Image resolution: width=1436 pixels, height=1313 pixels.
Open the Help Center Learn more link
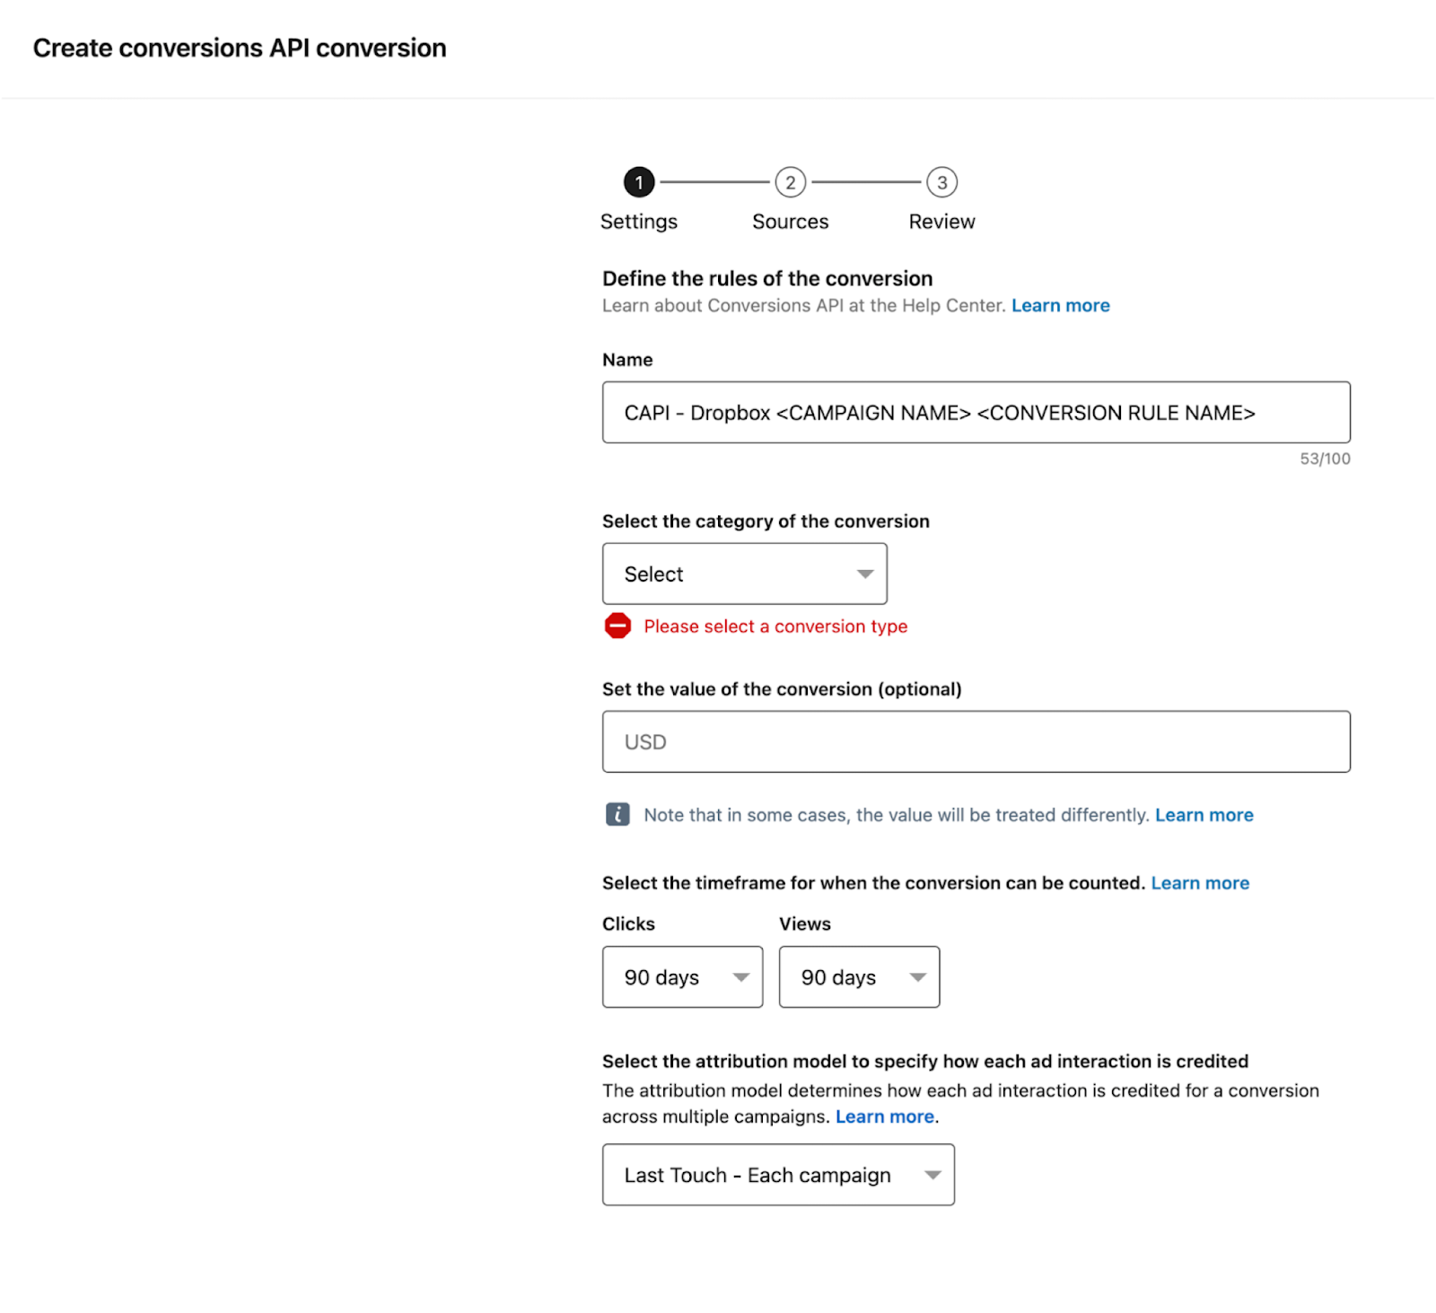click(1060, 305)
